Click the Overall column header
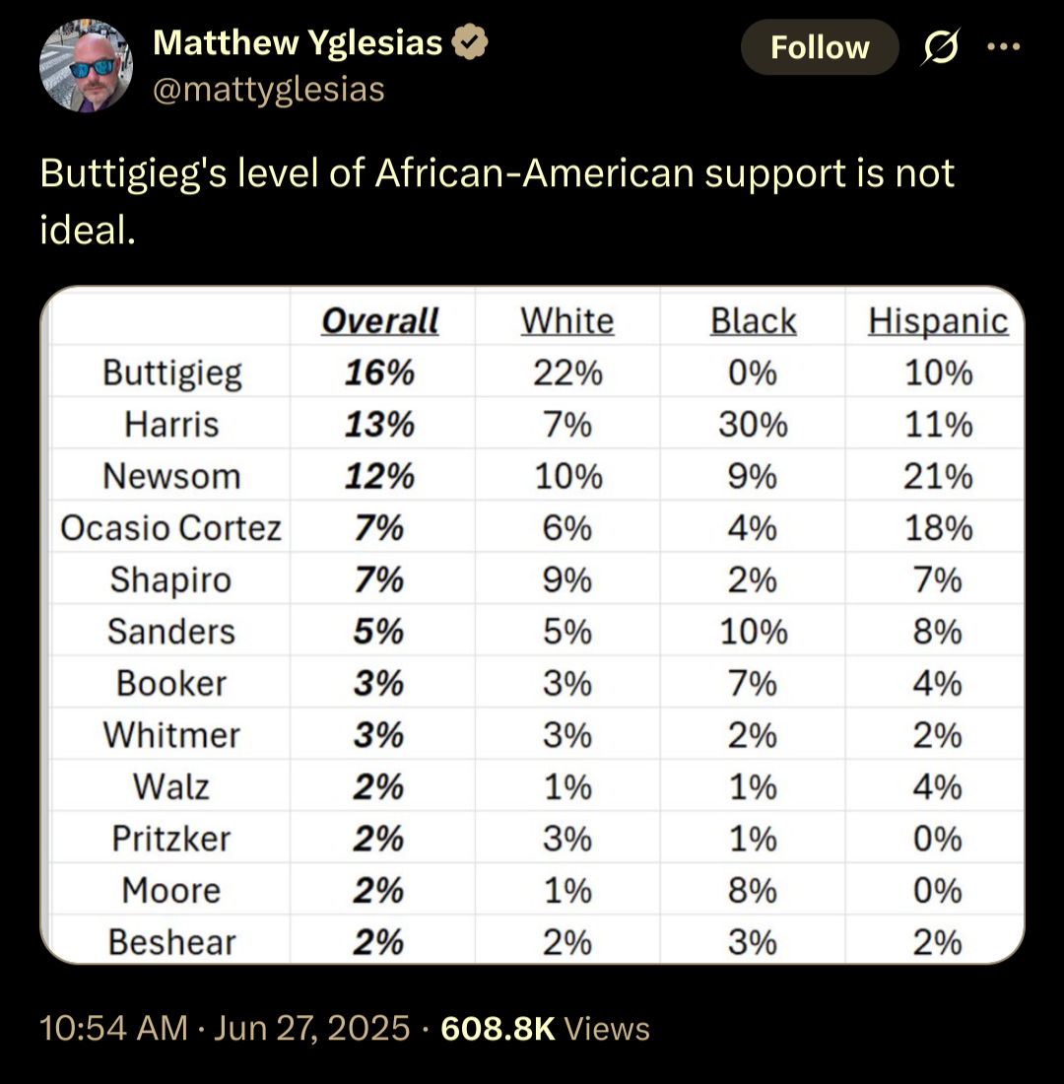The height and width of the screenshot is (1084, 1064). pos(380,321)
